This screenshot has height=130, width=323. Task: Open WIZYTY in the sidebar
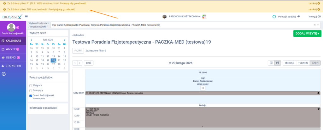coord(12,49)
